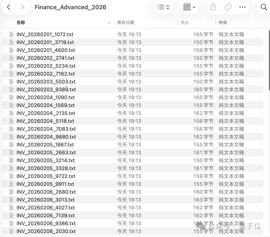Click document icon of INV_20260205_3214.txt

click(11, 161)
